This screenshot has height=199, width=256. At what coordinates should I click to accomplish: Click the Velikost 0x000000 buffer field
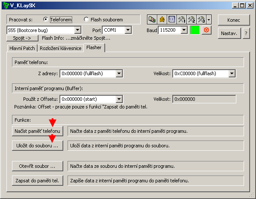(204, 99)
